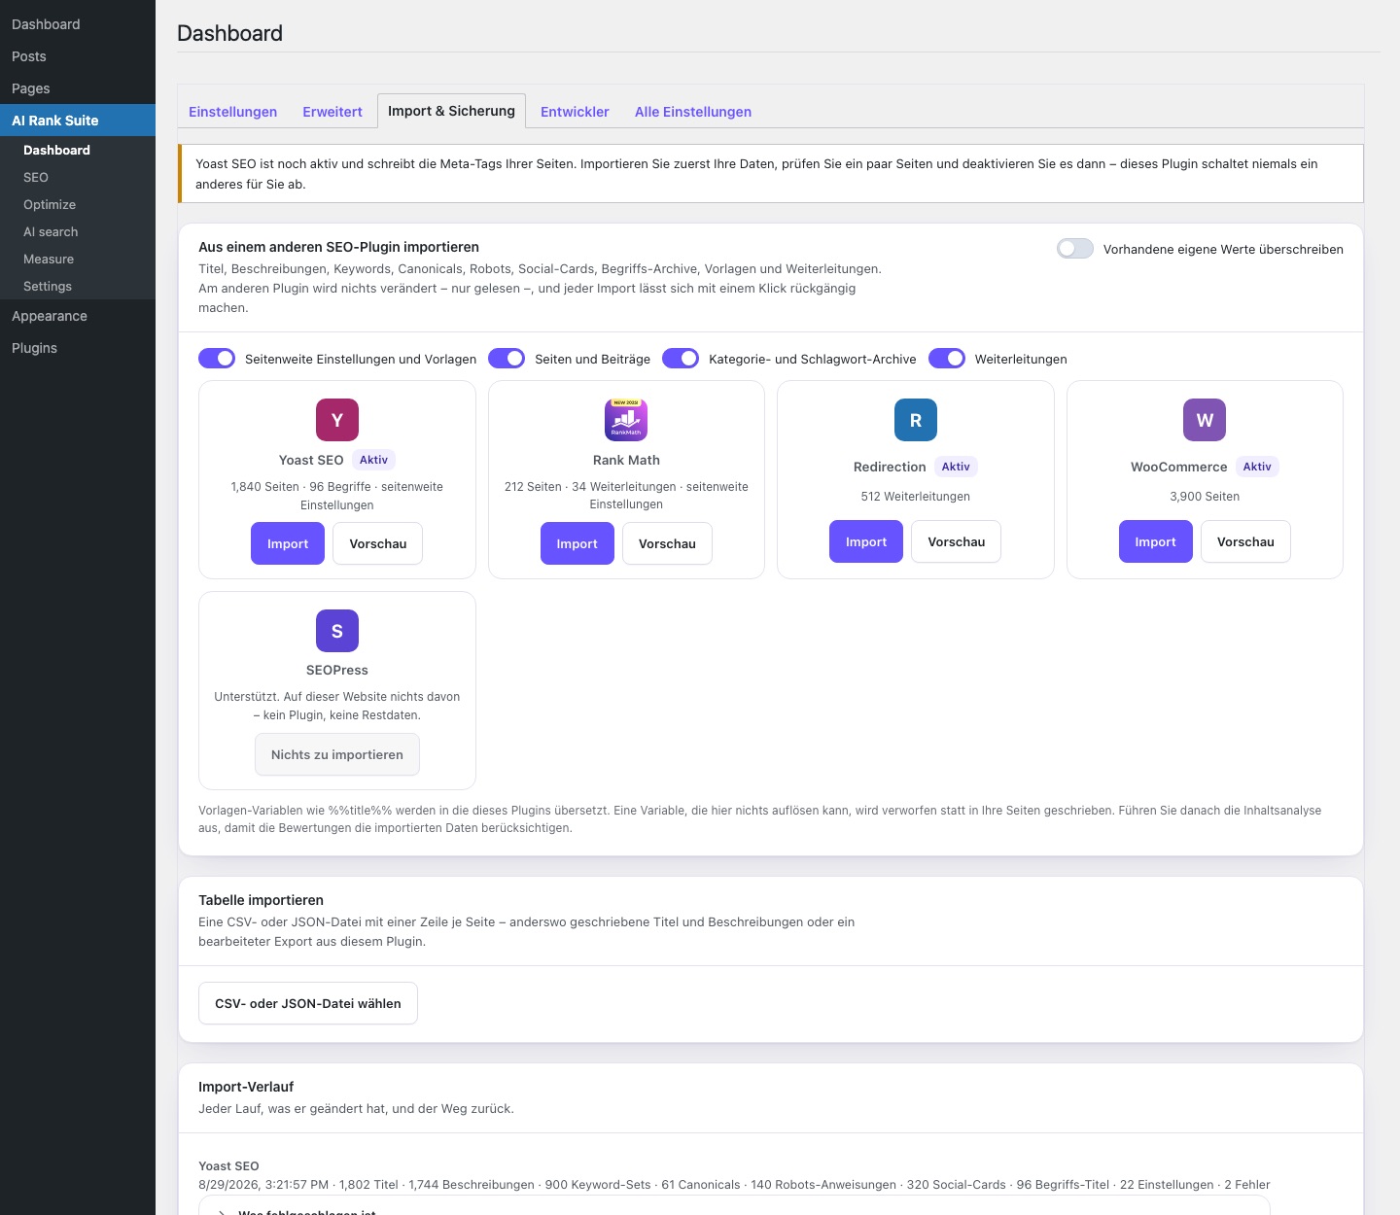This screenshot has width=1400, height=1215.
Task: Click 'Nichts zu importieren' on SEOPress card
Action: click(337, 754)
